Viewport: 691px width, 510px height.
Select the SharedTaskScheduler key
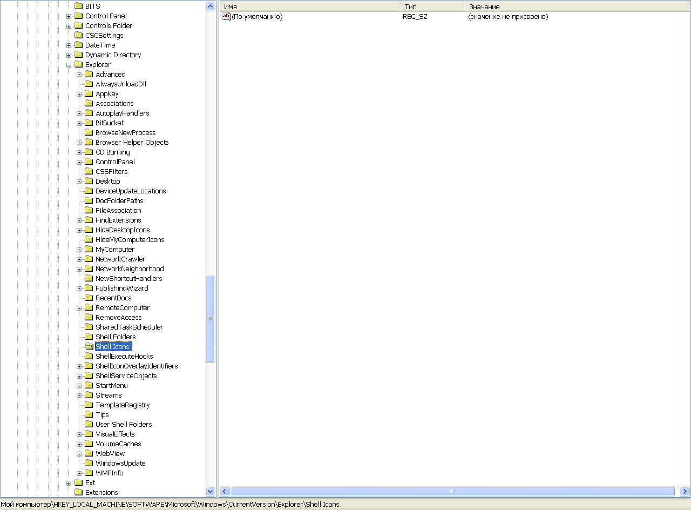[129, 327]
